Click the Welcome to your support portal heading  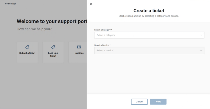pos(52,21)
